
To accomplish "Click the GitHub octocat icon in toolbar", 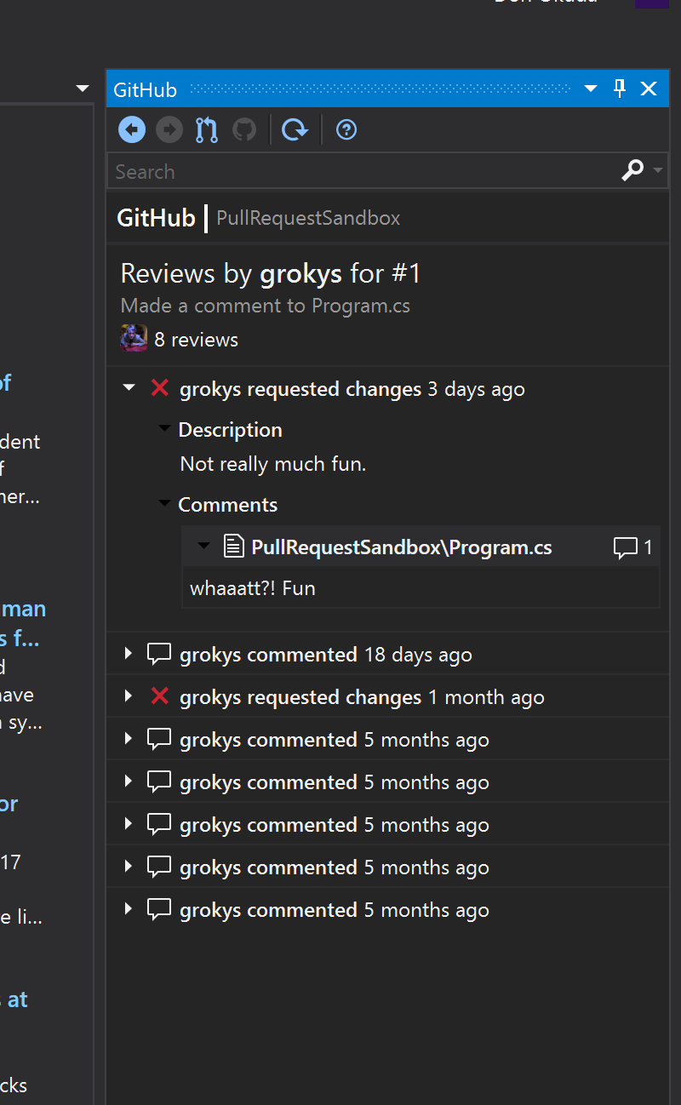I will pyautogui.click(x=244, y=129).
